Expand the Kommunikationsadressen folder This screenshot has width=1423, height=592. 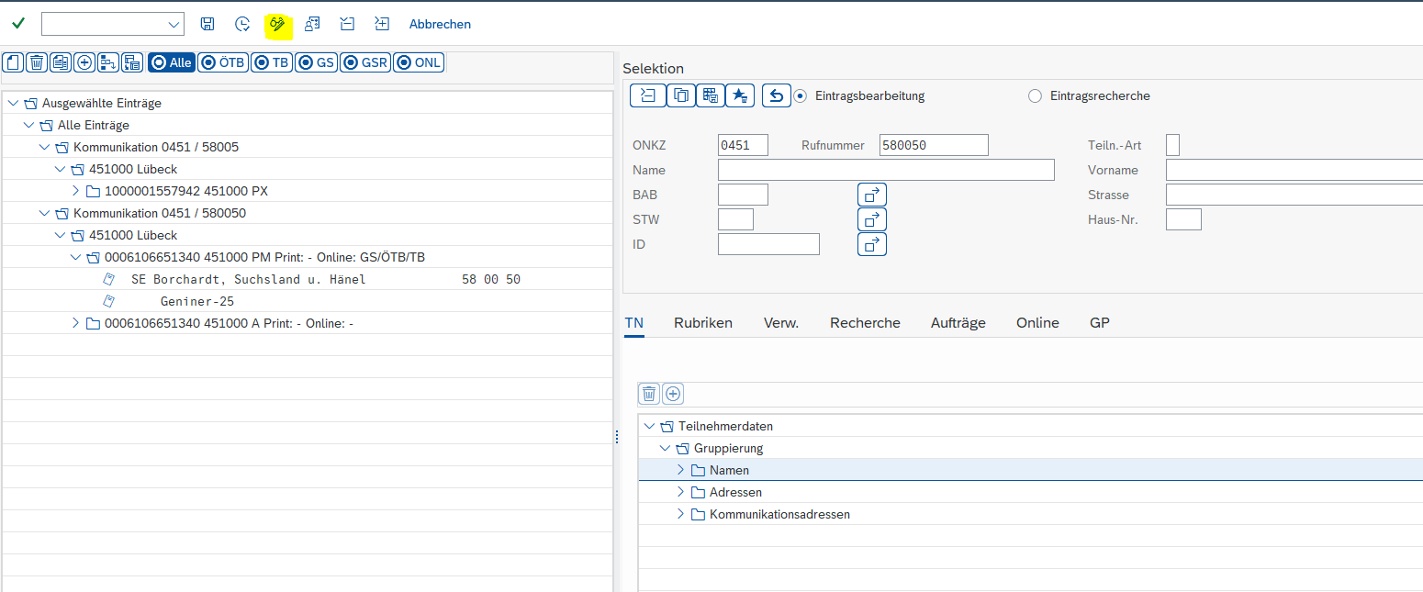point(680,514)
